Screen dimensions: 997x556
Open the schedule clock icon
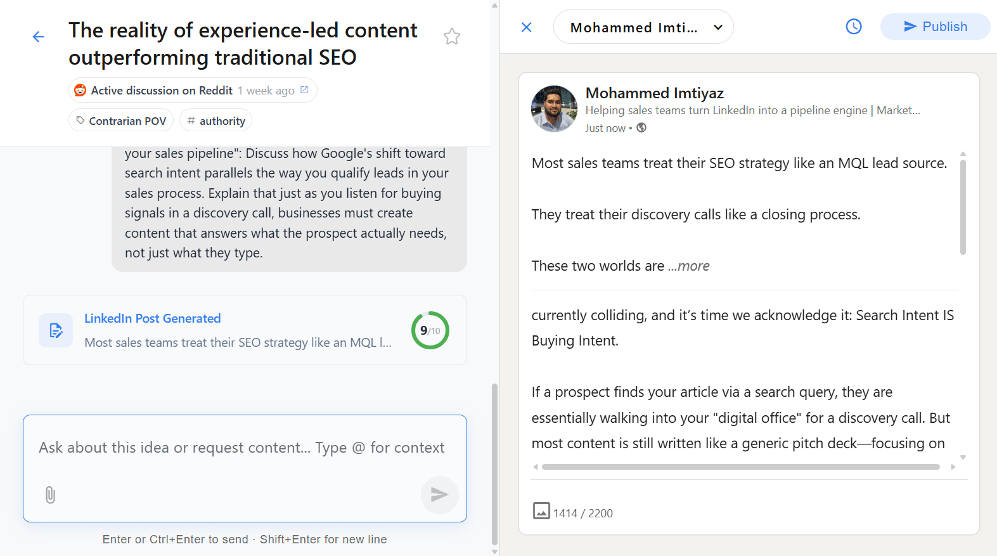click(854, 27)
